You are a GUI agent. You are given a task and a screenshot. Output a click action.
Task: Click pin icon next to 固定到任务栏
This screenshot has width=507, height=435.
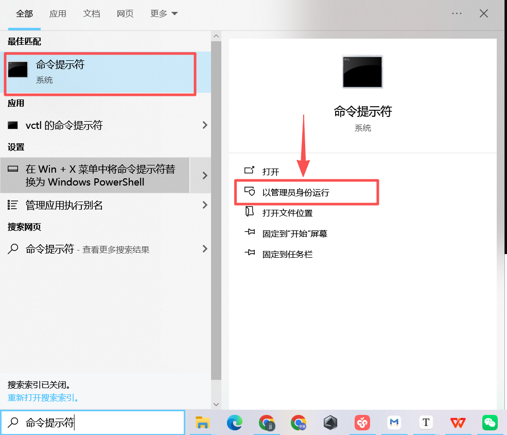click(x=250, y=253)
